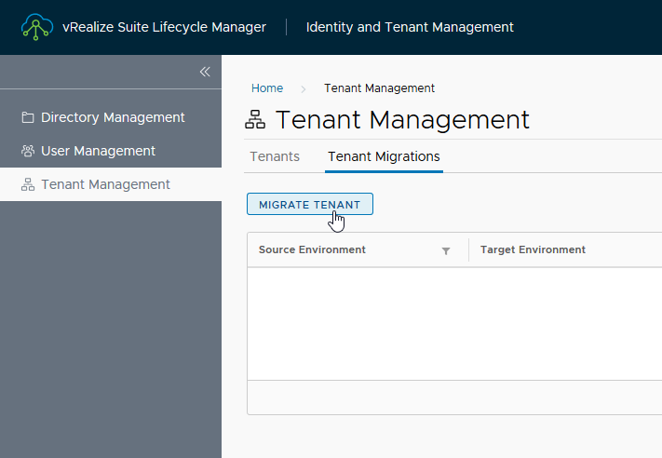
Task: Click the breadcrumb separator chevron after Home
Action: coord(304,88)
